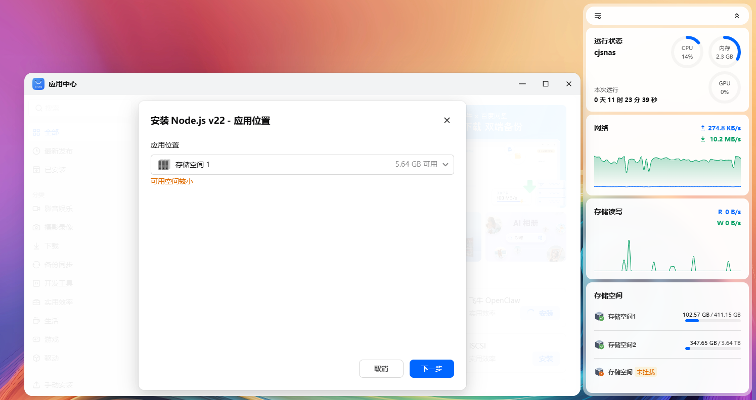Maximize the 应用中心 window

coord(546,84)
